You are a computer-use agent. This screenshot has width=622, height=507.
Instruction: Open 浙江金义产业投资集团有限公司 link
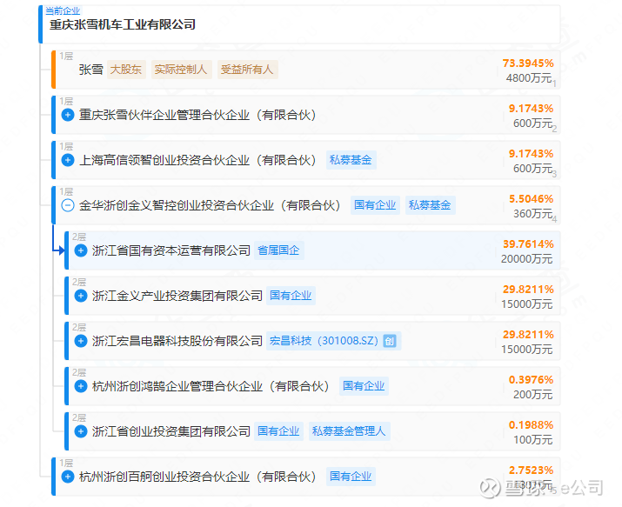(x=177, y=296)
